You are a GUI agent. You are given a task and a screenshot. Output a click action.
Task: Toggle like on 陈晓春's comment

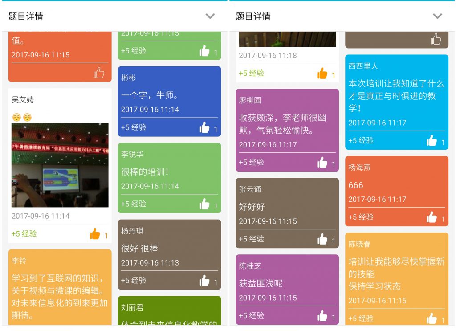[x=432, y=319]
